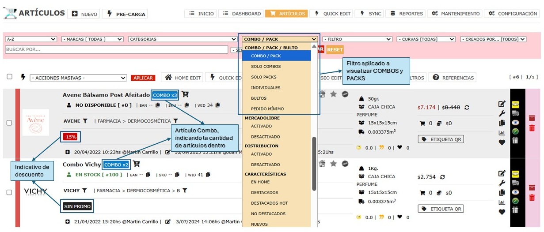The image size is (544, 232).
Task: Toggle the select-all checkbox above the list
Action: point(10,77)
